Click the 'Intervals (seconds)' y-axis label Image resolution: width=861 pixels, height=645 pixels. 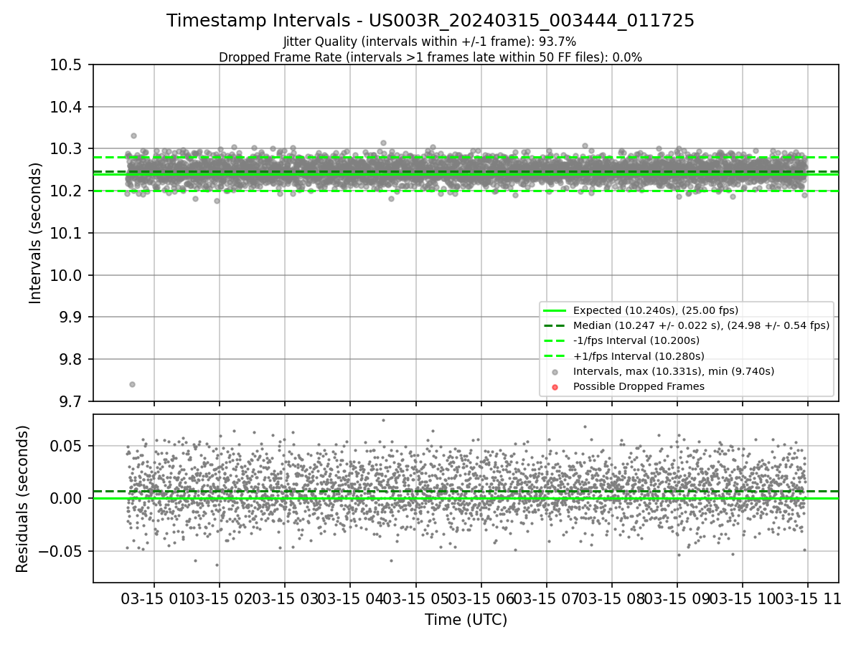coord(36,233)
